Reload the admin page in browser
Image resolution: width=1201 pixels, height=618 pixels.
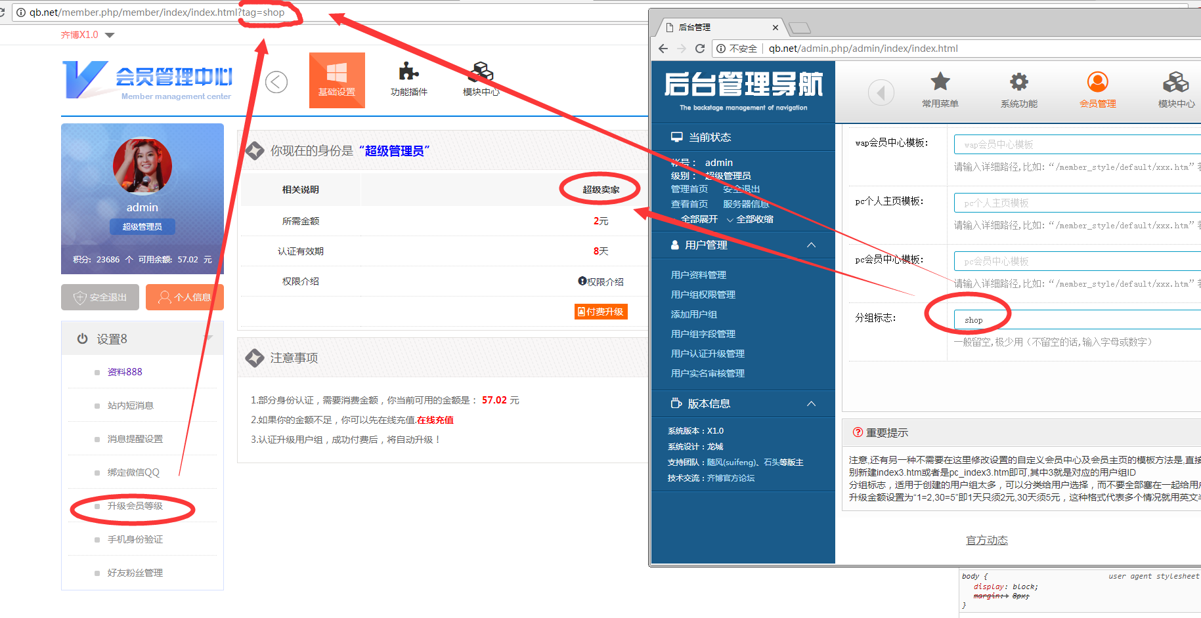coord(700,49)
